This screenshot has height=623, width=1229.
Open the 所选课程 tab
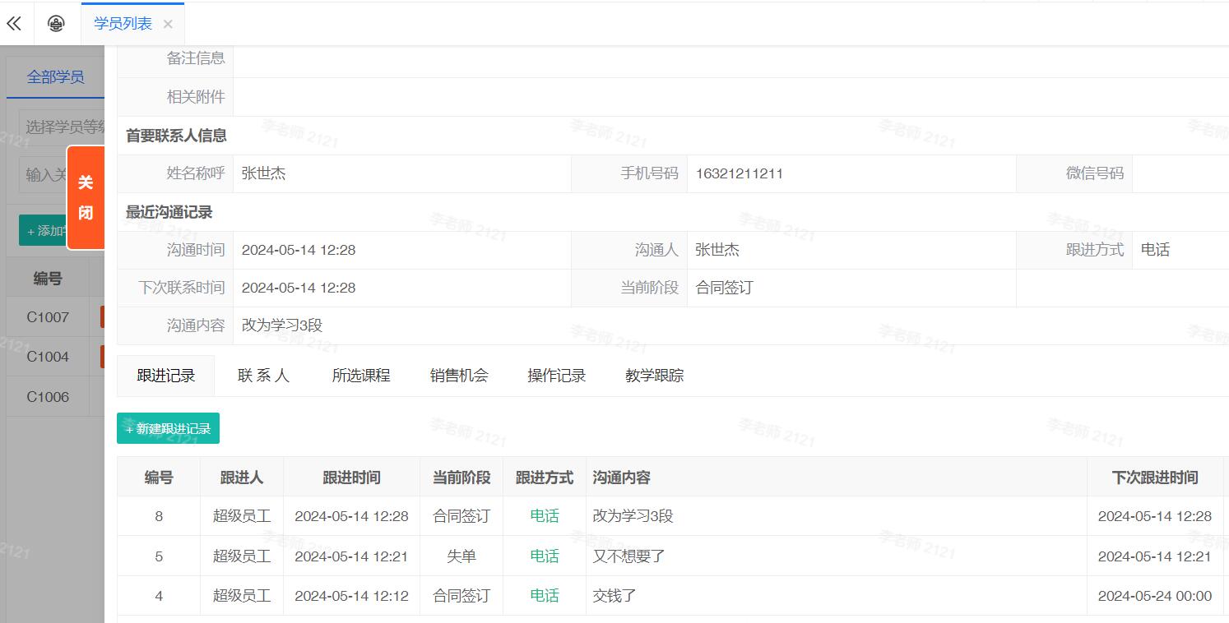pyautogui.click(x=361, y=376)
